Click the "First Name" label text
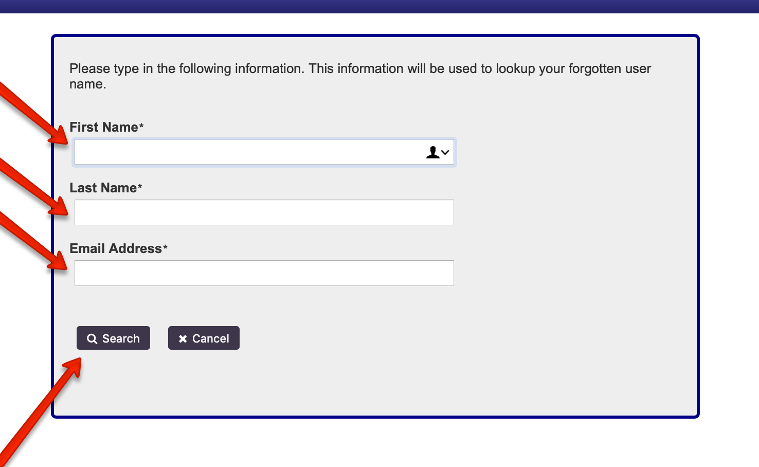This screenshot has width=759, height=467. (x=104, y=127)
